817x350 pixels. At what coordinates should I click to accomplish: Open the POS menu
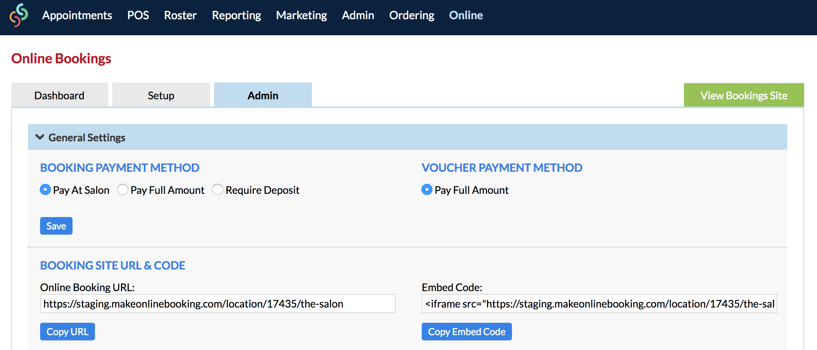(138, 15)
